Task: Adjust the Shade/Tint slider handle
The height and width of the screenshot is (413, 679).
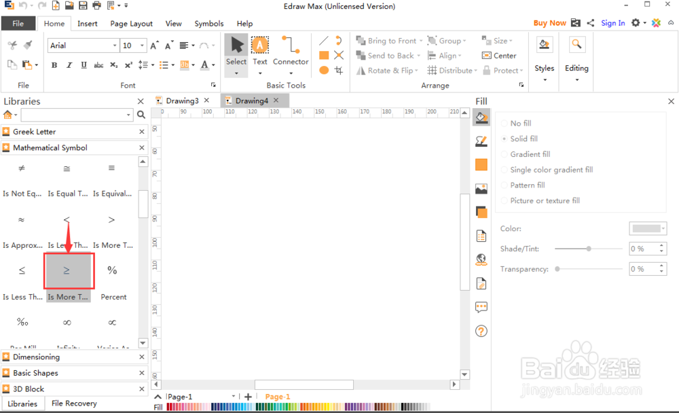Action: [x=589, y=249]
